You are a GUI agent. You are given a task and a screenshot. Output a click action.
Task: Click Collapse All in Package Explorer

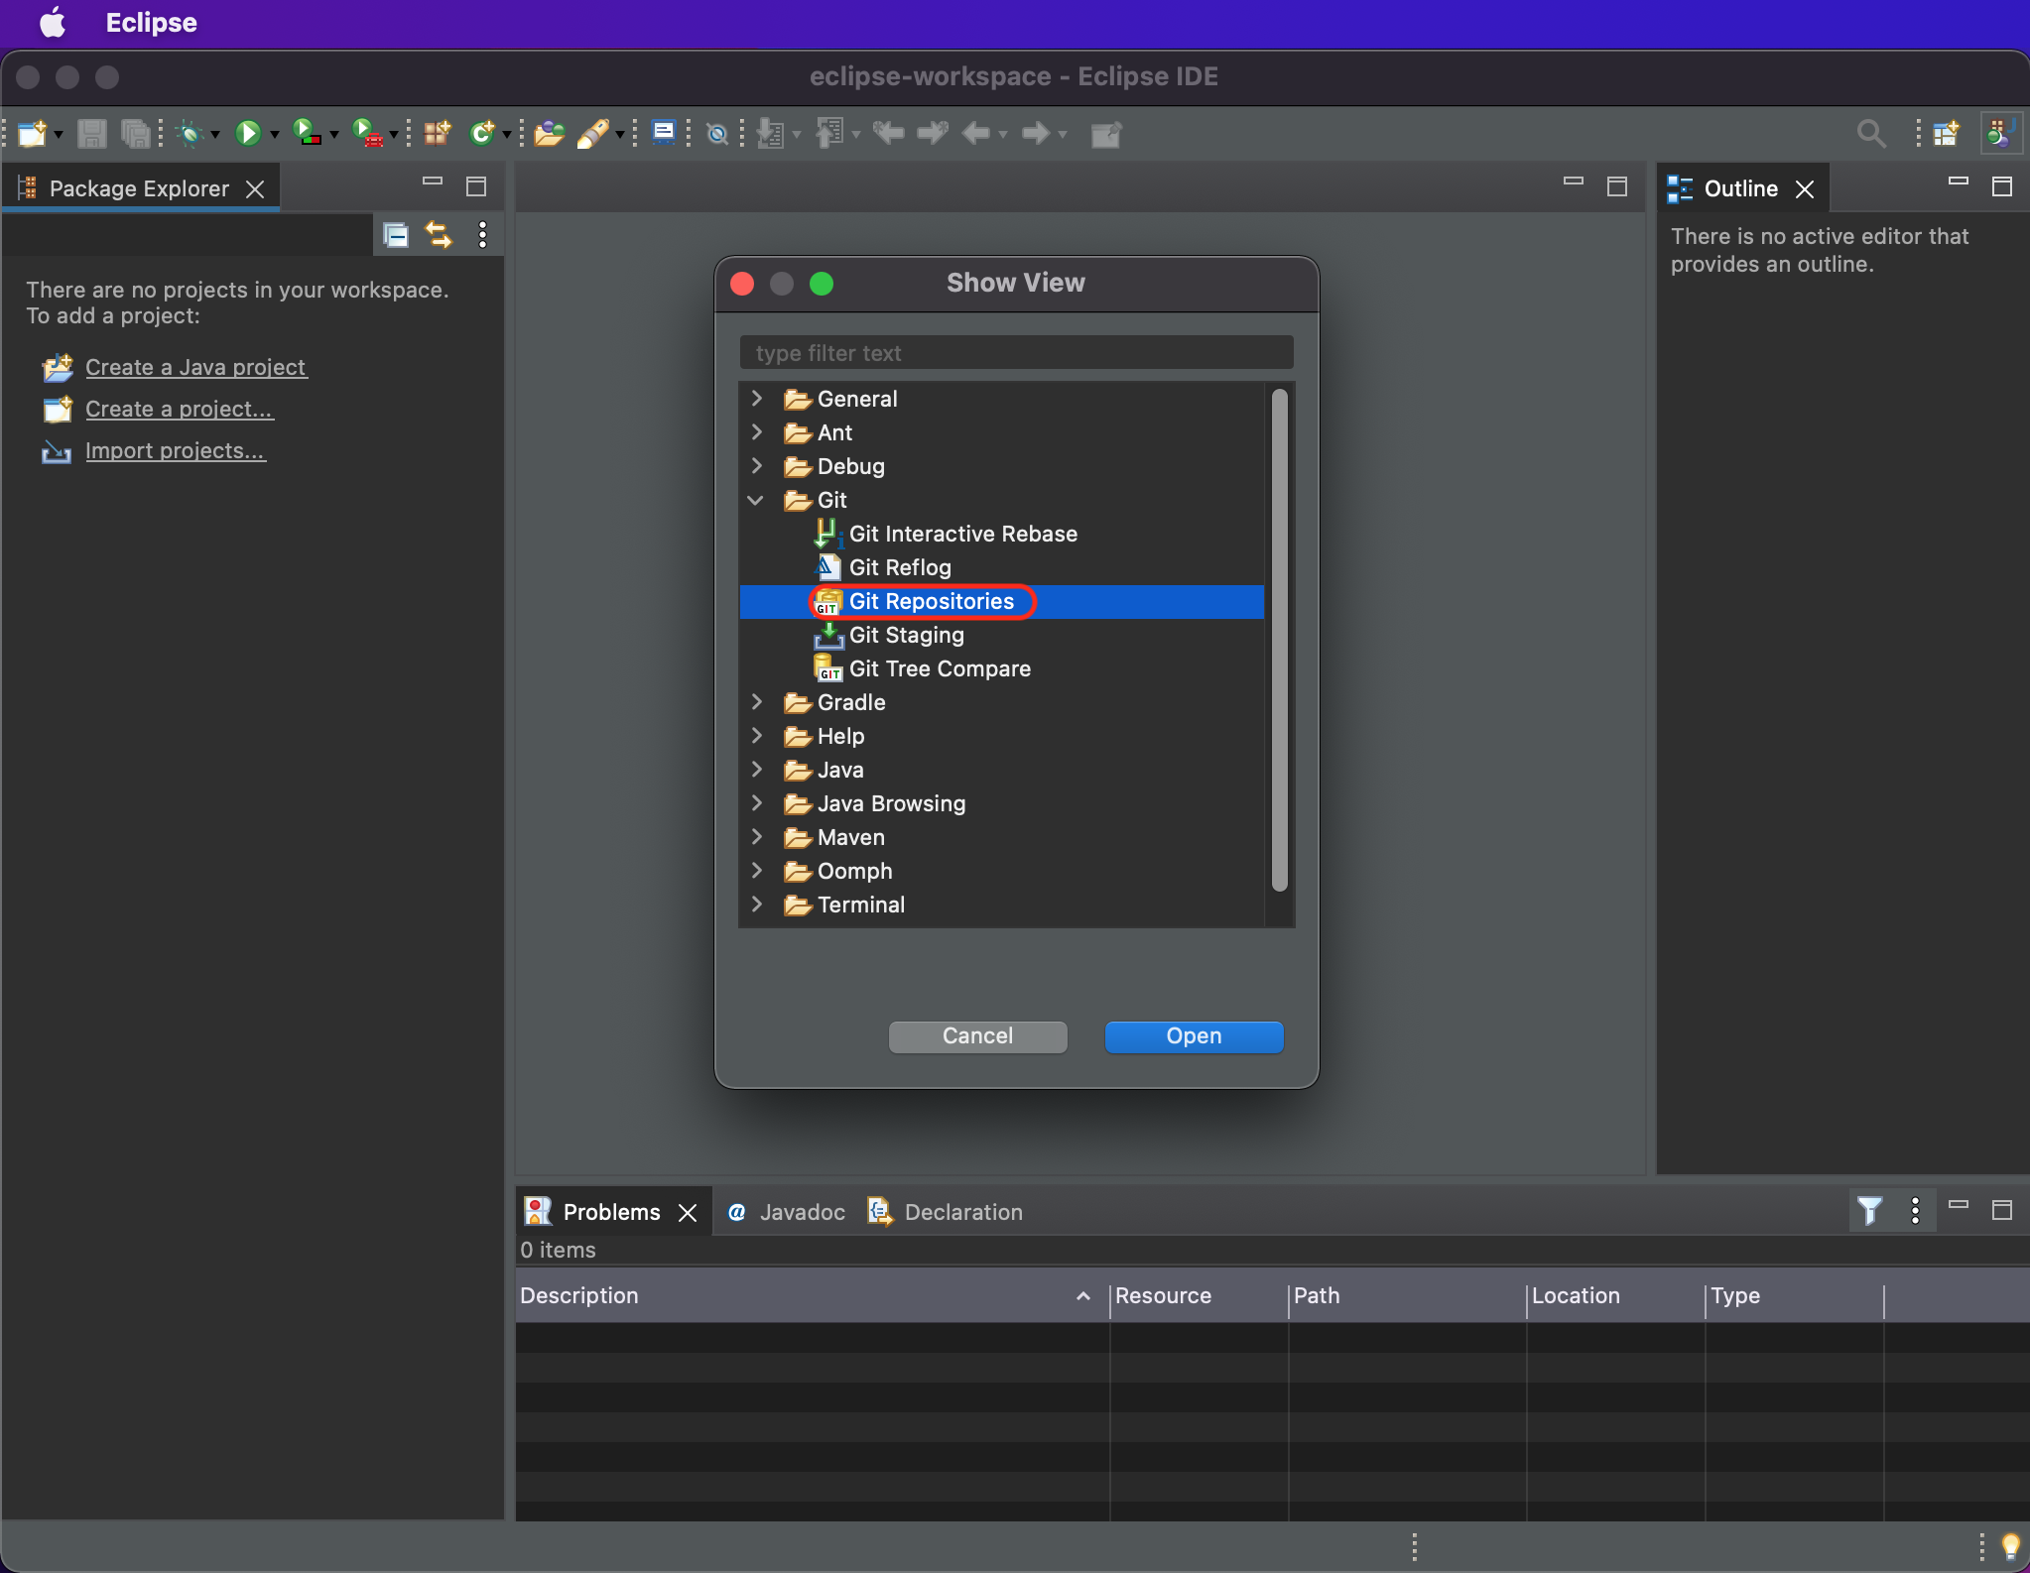coord(396,235)
